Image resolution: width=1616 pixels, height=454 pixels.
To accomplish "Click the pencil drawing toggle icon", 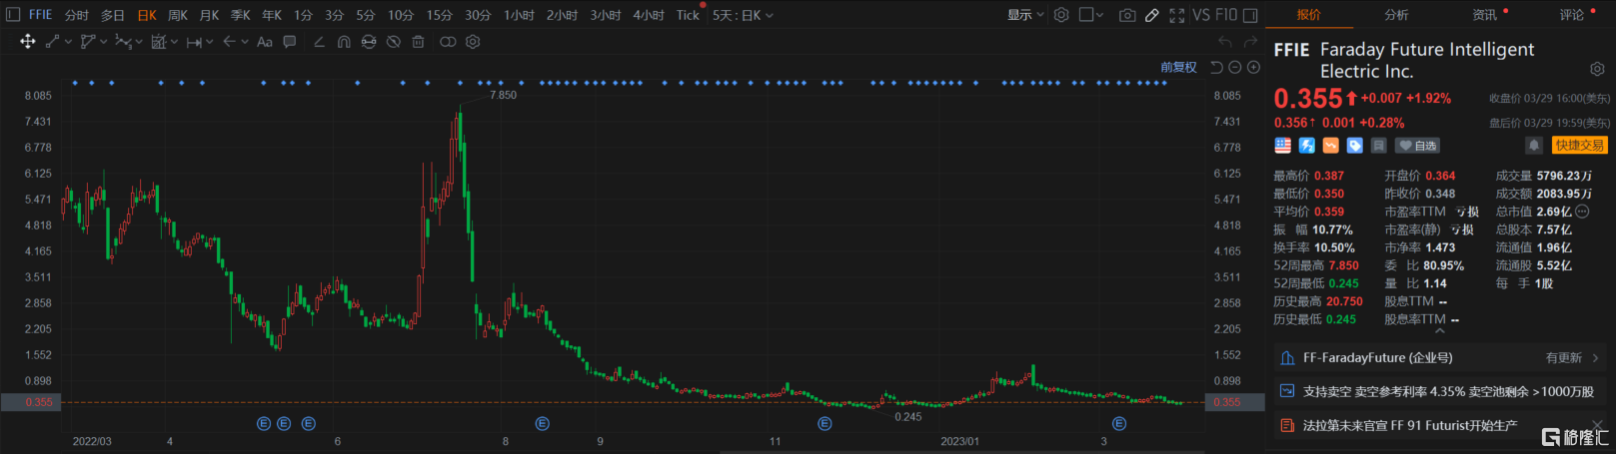I will click(x=1152, y=15).
